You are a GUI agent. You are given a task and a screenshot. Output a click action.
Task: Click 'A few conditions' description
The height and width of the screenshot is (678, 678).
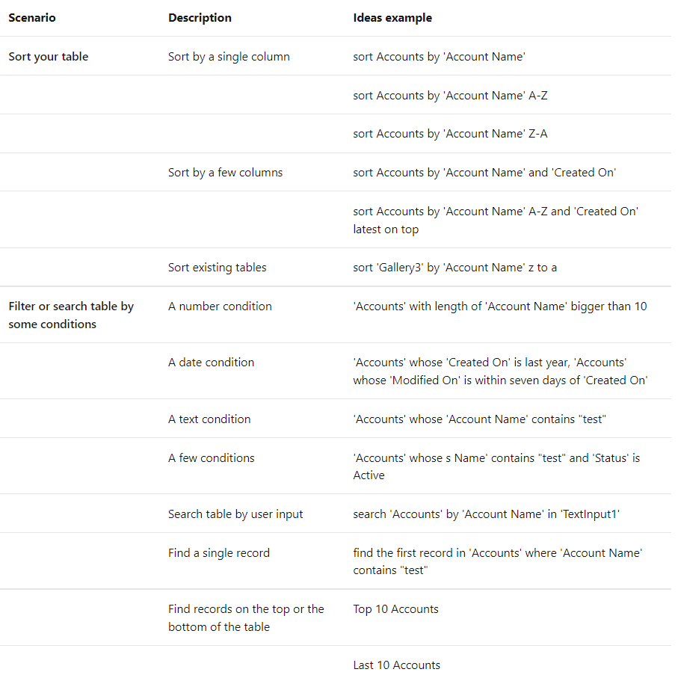pyautogui.click(x=212, y=458)
